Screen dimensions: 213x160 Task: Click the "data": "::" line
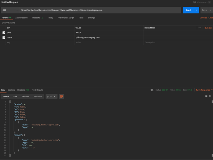tap(28, 148)
